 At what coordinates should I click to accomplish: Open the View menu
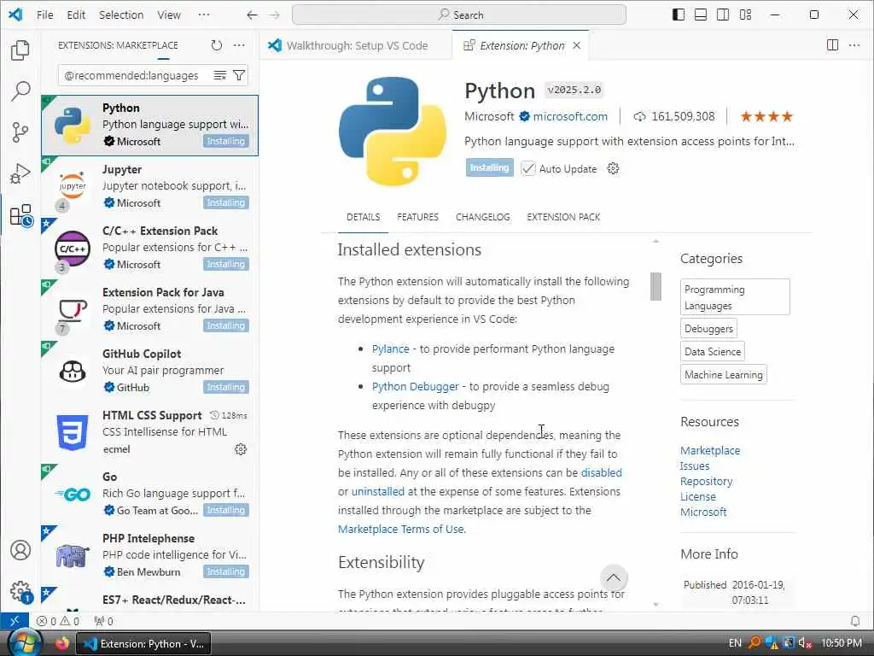coord(168,15)
